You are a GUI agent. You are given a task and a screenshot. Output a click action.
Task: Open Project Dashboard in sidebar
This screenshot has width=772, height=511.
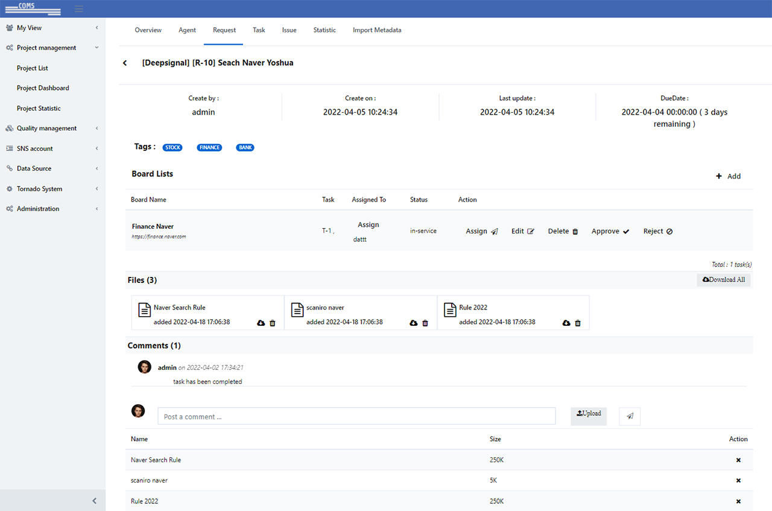(x=43, y=88)
